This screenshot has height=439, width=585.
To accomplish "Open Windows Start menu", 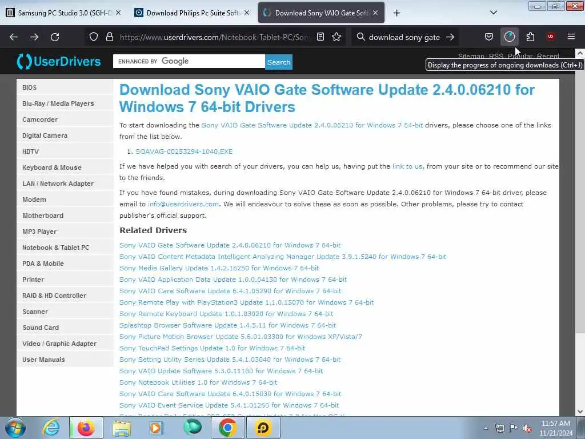I will point(15,428).
